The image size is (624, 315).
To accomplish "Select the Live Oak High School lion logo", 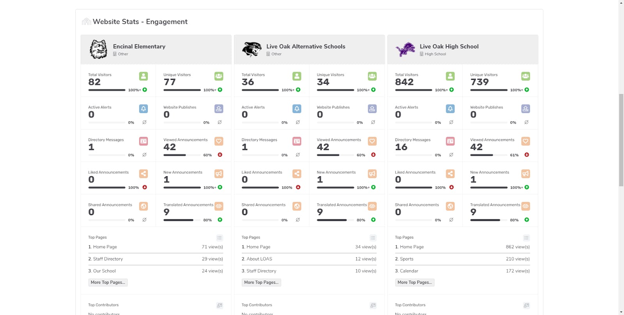I will tap(406, 49).
